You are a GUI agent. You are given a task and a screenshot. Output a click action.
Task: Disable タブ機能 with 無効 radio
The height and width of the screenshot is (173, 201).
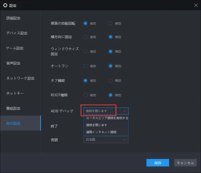[x=111, y=80]
